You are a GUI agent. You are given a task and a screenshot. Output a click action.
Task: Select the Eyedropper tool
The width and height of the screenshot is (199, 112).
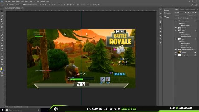point(2,24)
